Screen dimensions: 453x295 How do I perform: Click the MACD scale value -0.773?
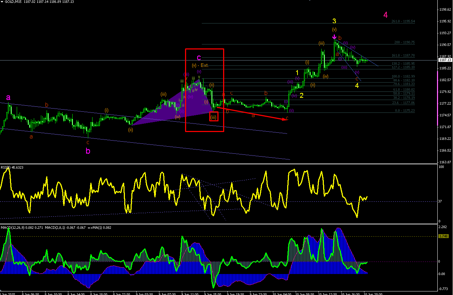click(443, 289)
